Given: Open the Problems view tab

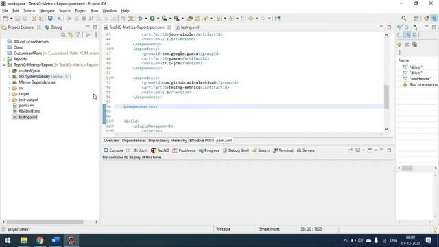Looking at the screenshot, I should click(x=184, y=150).
